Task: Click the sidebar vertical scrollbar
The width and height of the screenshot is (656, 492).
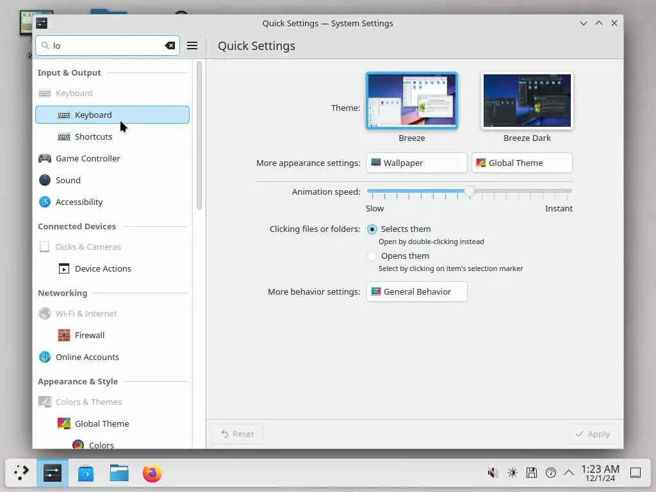Action: coord(199,135)
